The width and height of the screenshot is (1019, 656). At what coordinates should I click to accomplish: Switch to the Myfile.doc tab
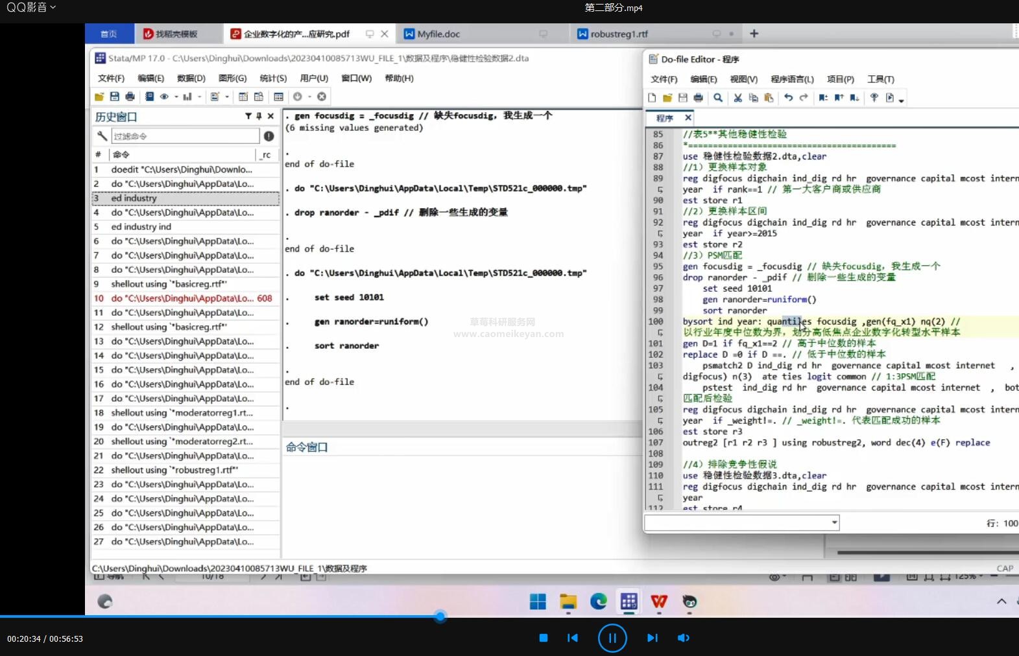click(x=481, y=34)
